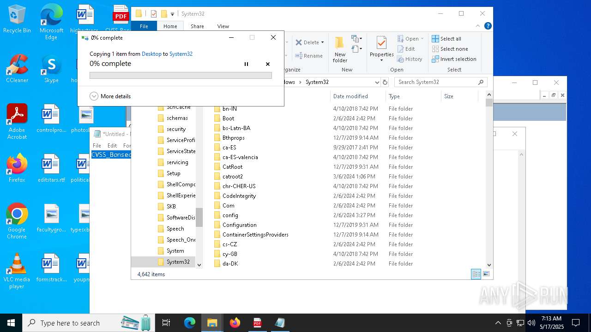Open Adobe Acrobat desktop shortcut
The width and height of the screenshot is (591, 332).
(17, 122)
